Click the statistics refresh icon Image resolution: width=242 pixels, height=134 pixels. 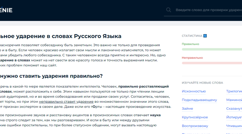coord(205,36)
